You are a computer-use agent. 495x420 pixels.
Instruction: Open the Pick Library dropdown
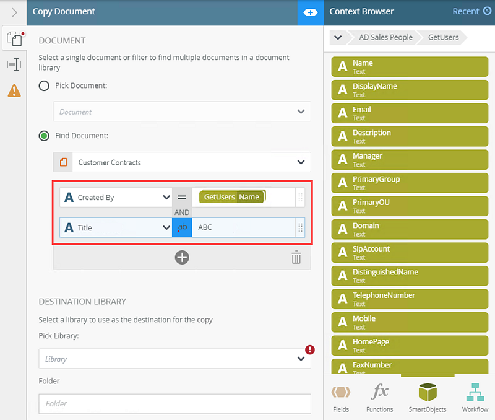coord(301,359)
